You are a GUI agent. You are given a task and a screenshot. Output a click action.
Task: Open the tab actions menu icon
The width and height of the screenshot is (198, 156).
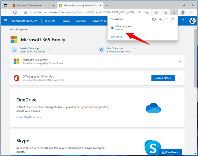click(x=5, y=5)
